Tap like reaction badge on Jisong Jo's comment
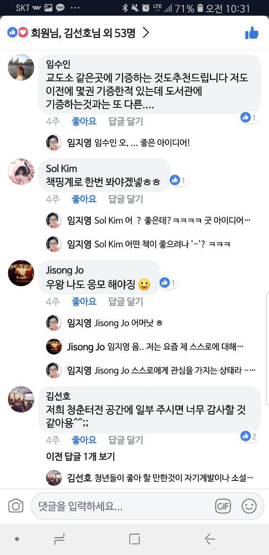This screenshot has height=555, width=269. [x=168, y=283]
